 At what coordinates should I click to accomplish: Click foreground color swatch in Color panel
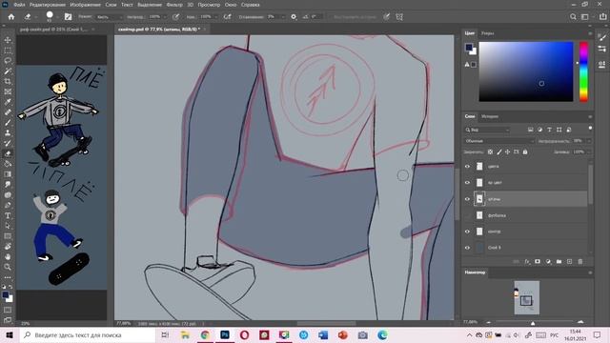(x=469, y=48)
